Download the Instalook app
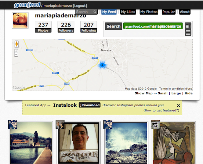 pyautogui.click(x=89, y=105)
